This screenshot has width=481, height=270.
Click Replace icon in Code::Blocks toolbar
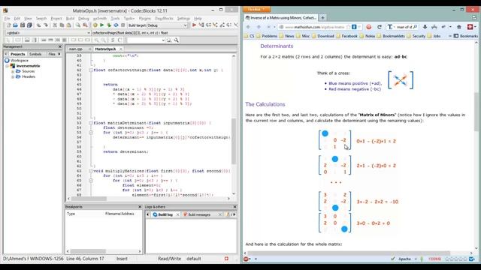(85, 25)
